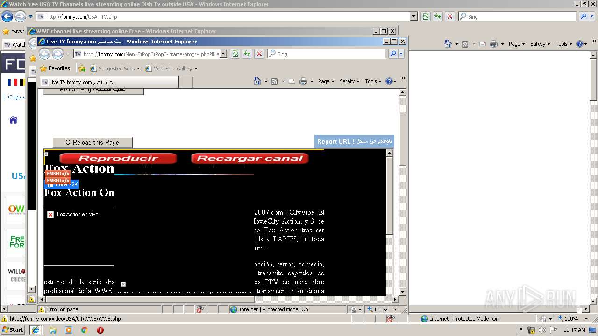Click Compatibility View icon in Live TV popup
This screenshot has height=336, width=598.
click(235, 54)
